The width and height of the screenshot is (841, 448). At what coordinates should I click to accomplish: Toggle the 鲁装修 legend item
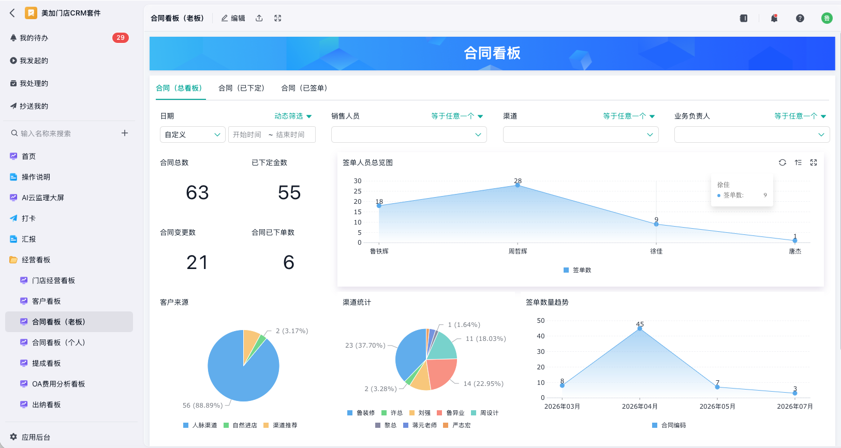[x=361, y=413]
